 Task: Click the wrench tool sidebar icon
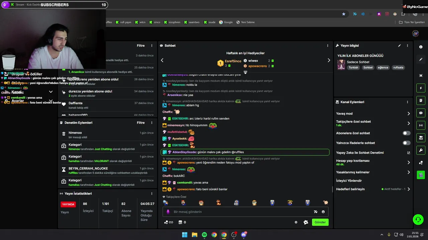click(x=421, y=150)
